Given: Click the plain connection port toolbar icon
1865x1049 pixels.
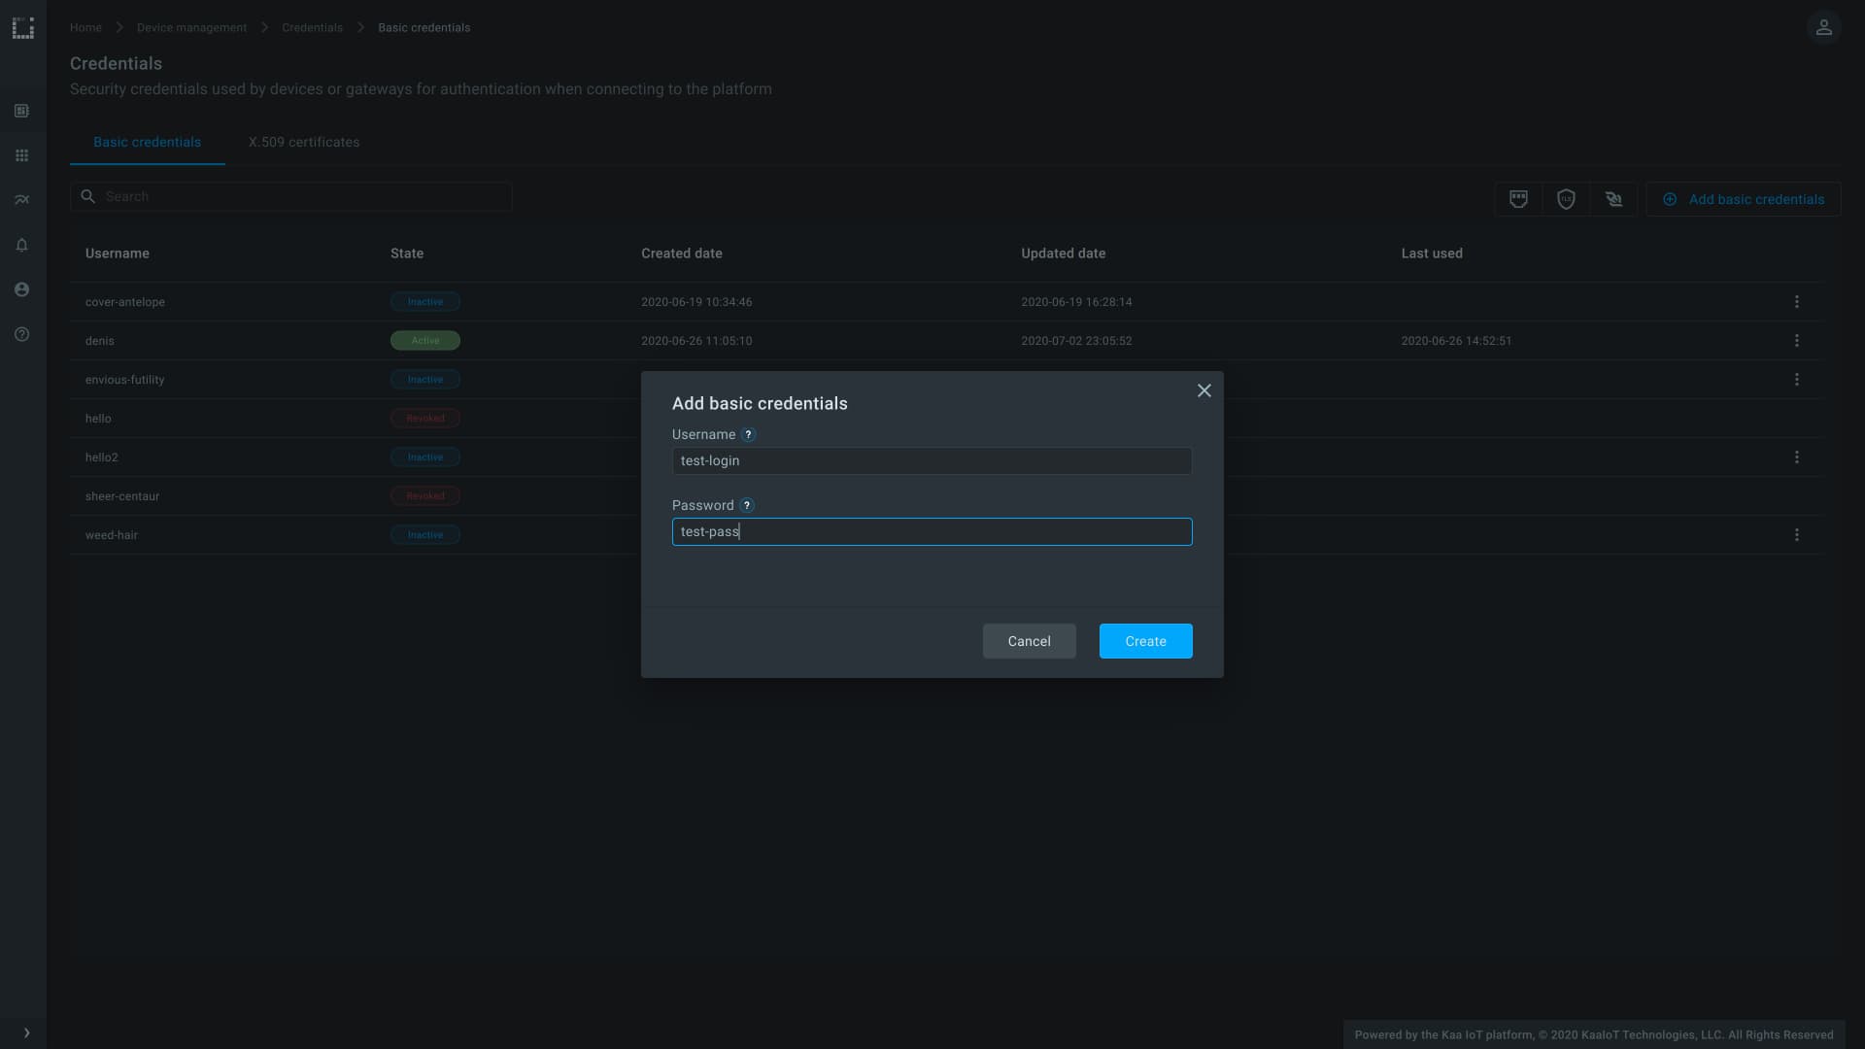Looking at the screenshot, I should [x=1518, y=199].
